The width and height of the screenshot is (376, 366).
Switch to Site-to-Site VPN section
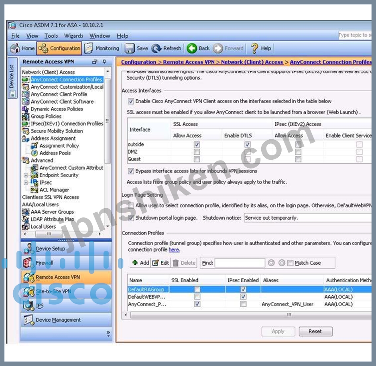[x=66, y=292]
